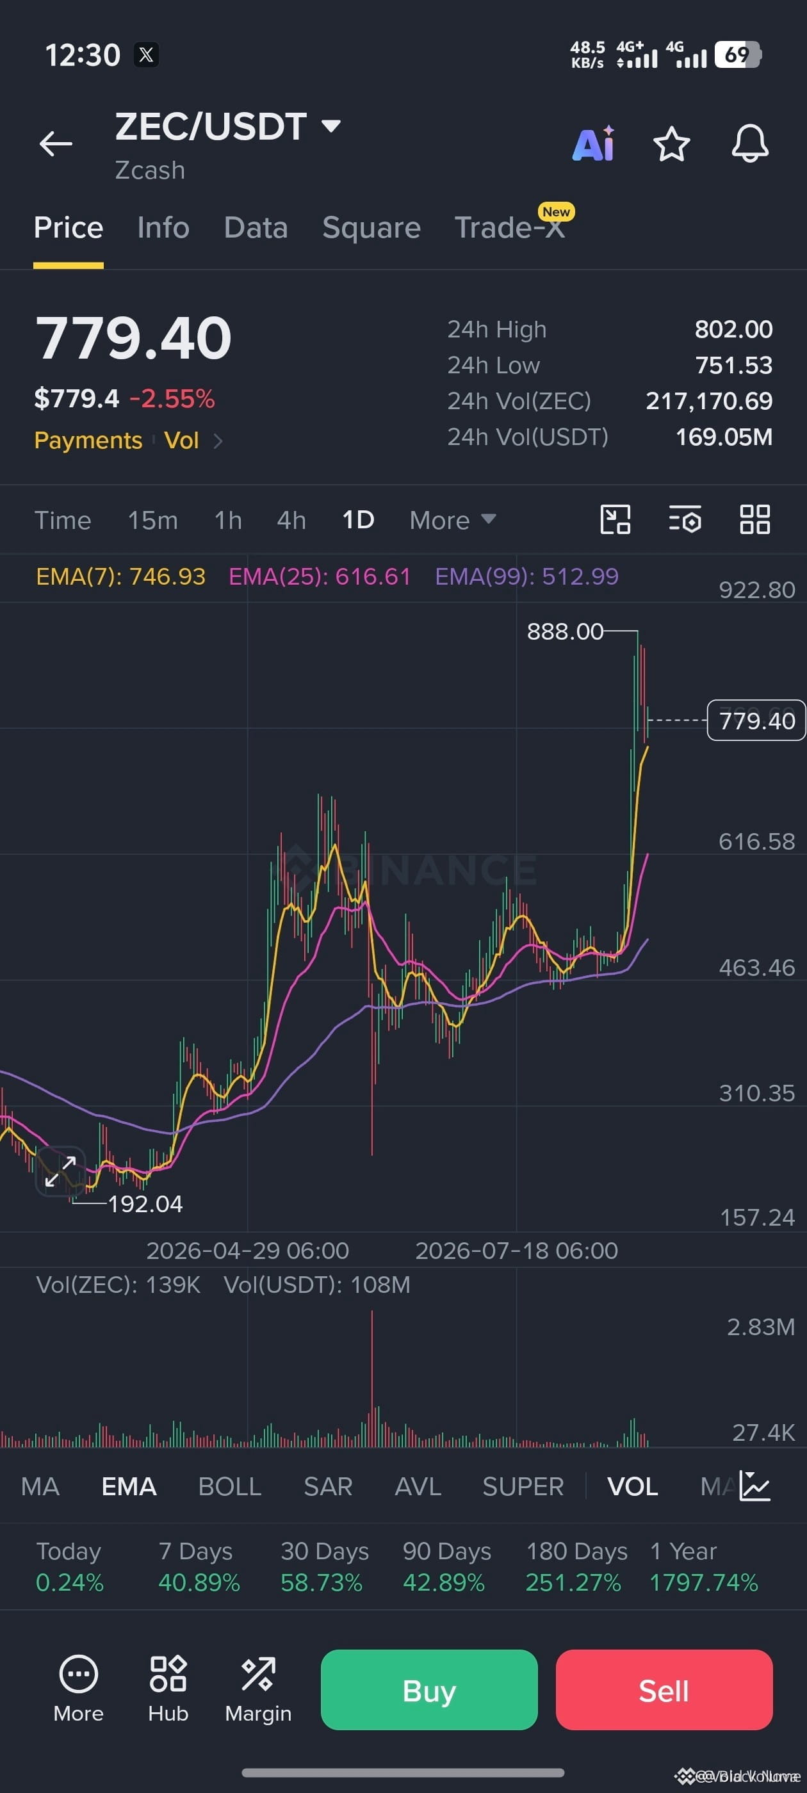Enable the SAR indicator
The image size is (807, 1793).
(x=328, y=1486)
